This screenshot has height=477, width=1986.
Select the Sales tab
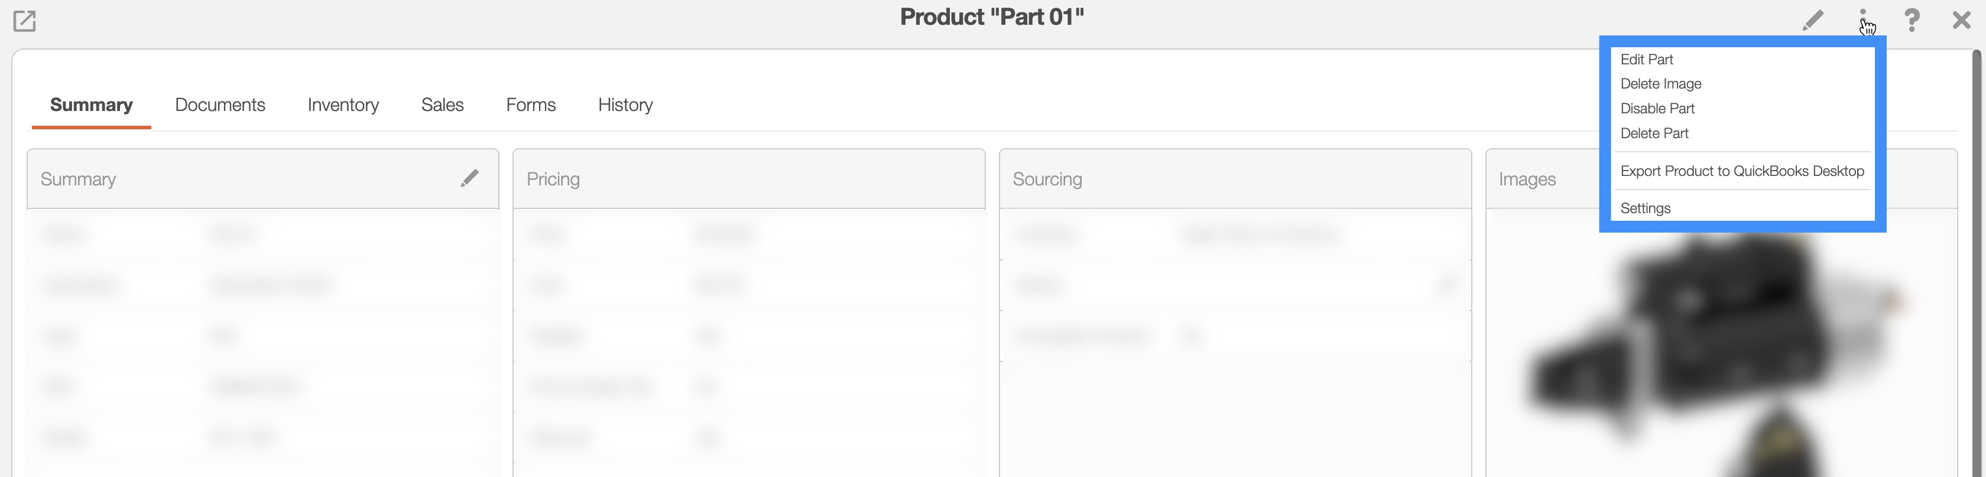pyautogui.click(x=443, y=105)
